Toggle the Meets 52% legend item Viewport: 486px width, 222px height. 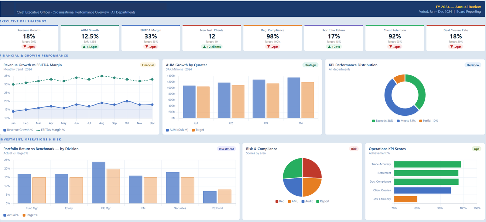pos(406,121)
